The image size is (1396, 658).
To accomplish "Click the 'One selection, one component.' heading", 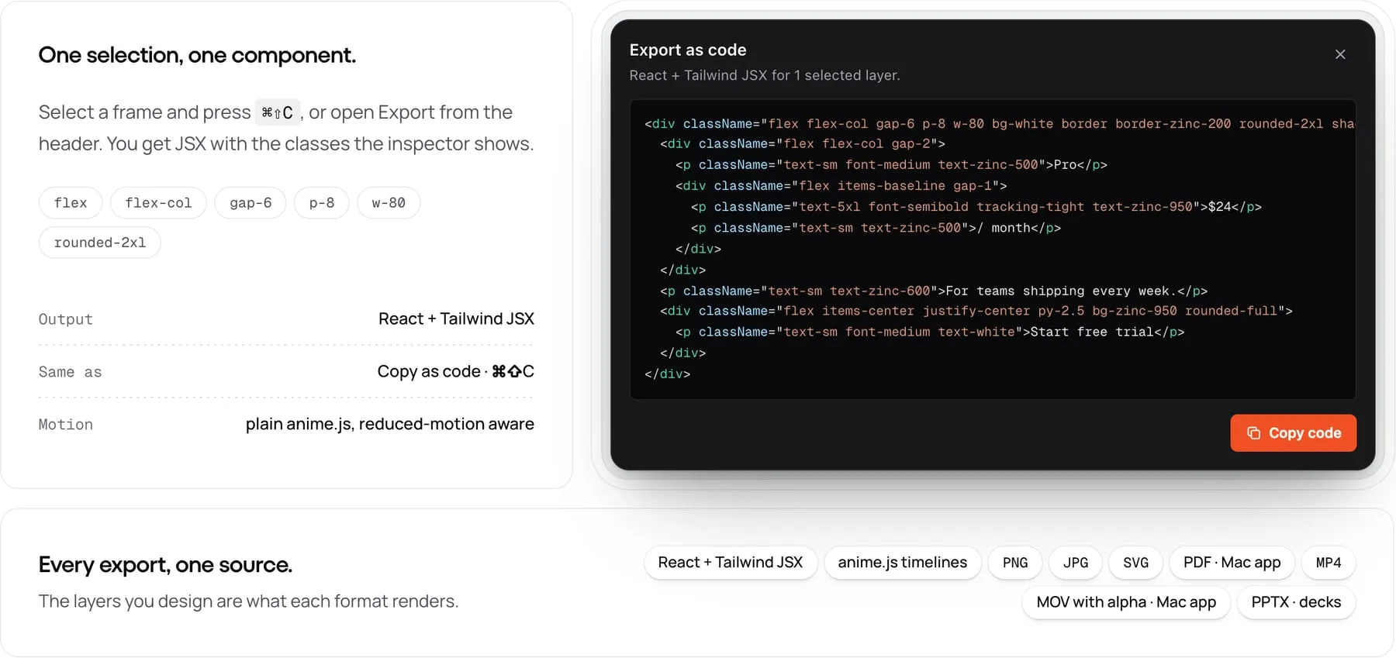I will (197, 55).
